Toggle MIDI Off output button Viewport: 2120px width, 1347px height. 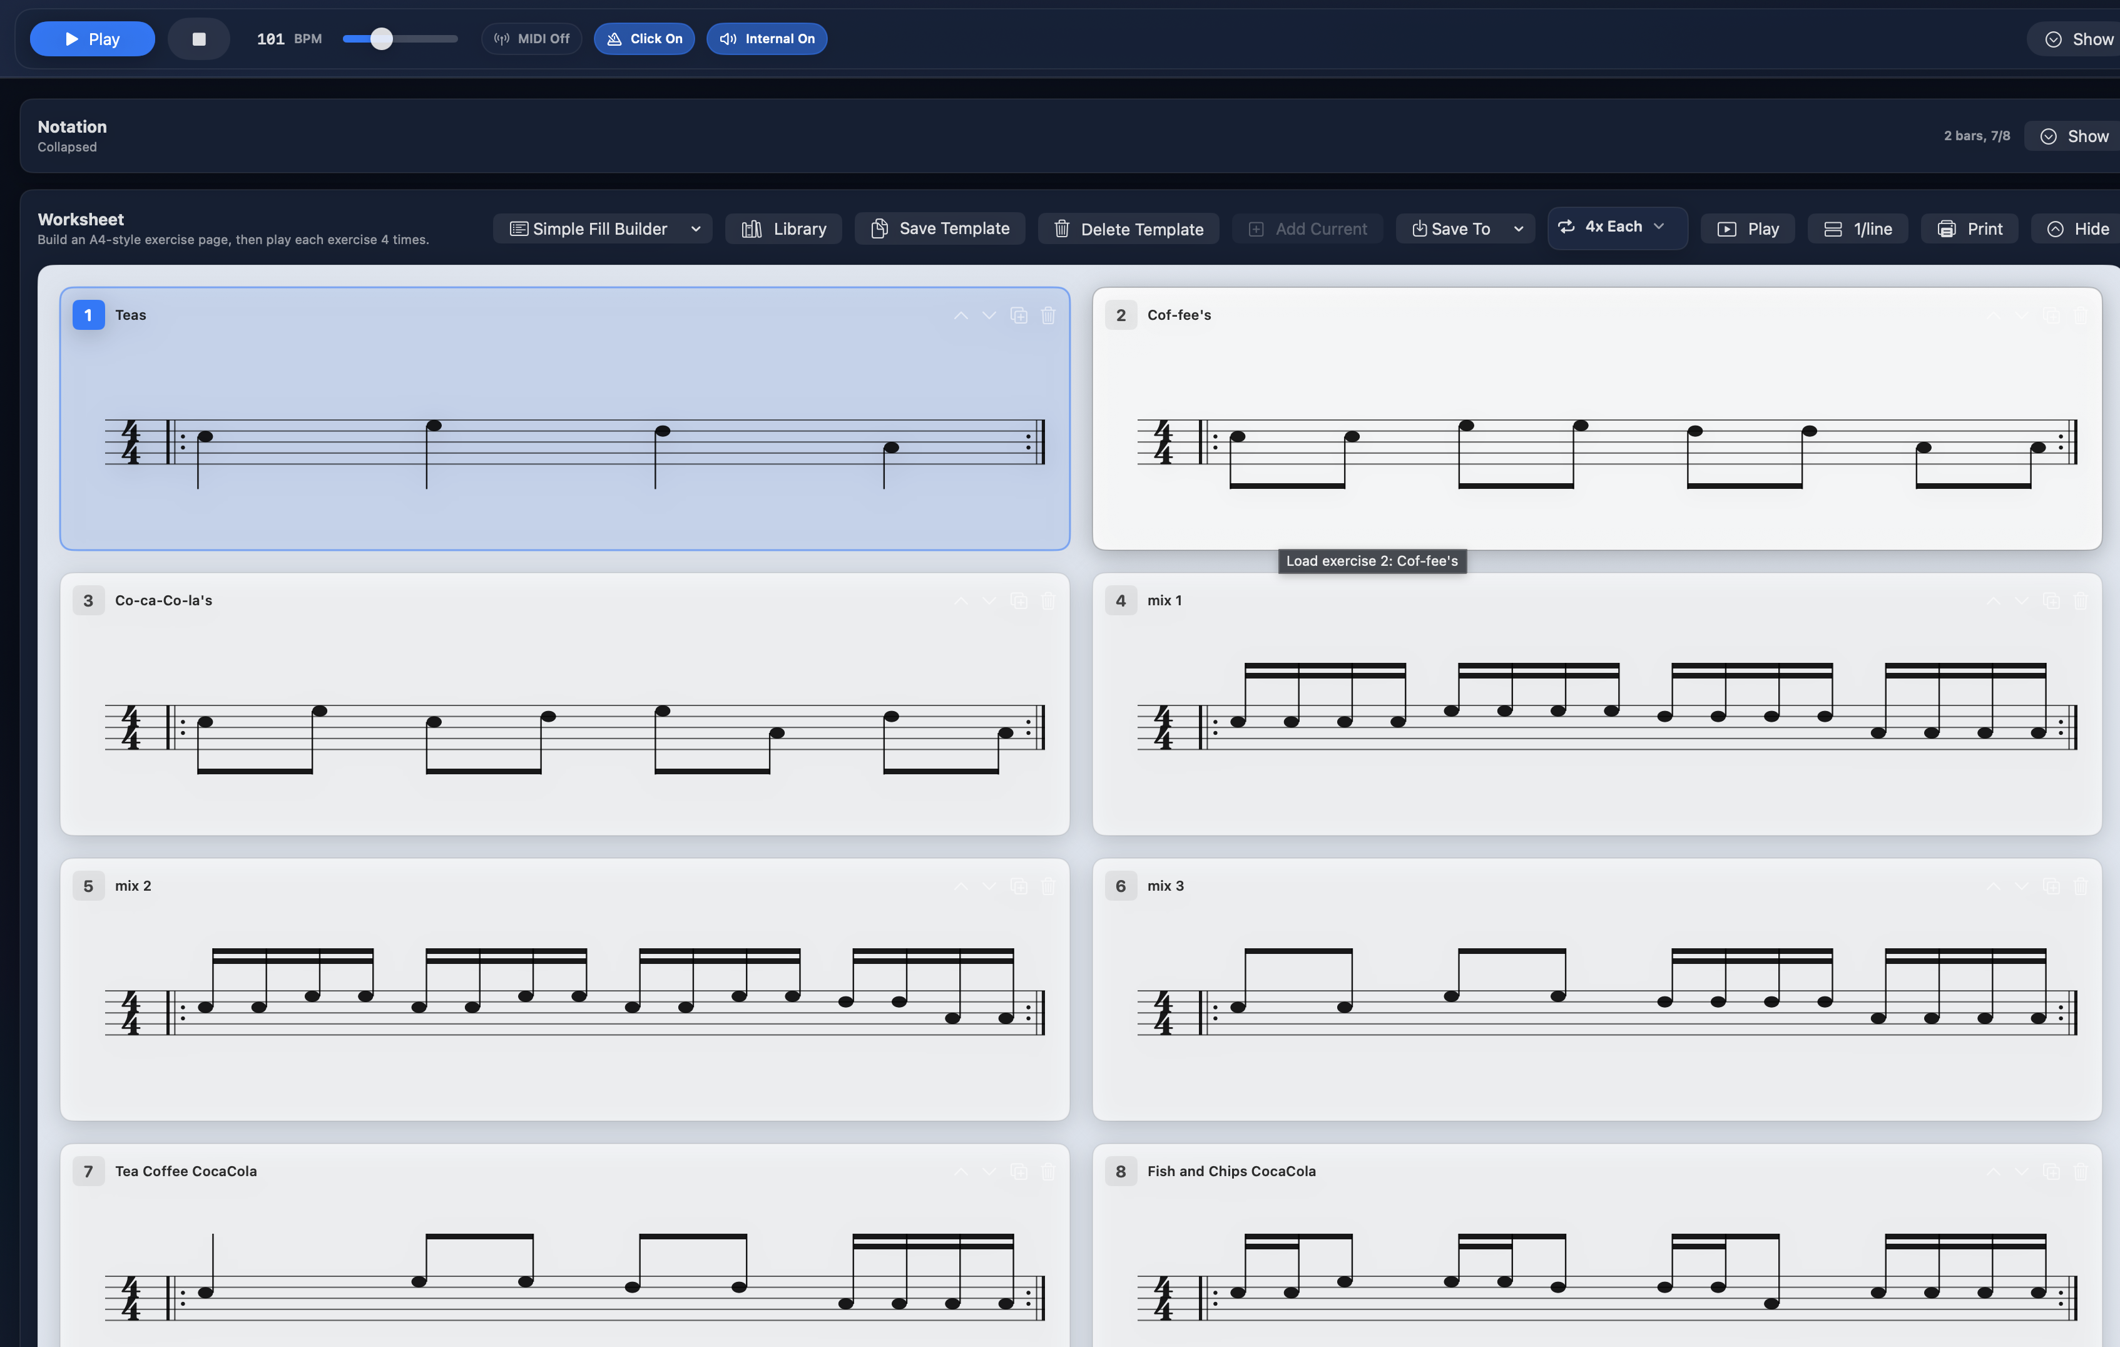tap(532, 39)
